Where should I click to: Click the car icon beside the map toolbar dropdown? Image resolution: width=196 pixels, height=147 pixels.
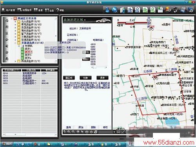118,132
